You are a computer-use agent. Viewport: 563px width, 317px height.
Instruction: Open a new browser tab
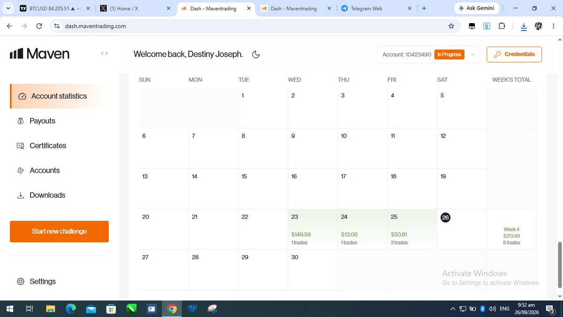pos(424,8)
